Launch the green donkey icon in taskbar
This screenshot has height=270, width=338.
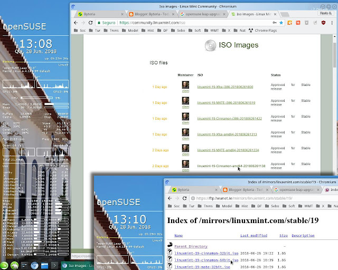point(14,265)
